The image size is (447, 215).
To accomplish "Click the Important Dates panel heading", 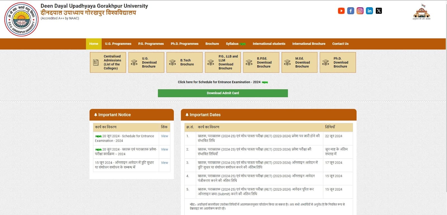I will coord(205,115).
